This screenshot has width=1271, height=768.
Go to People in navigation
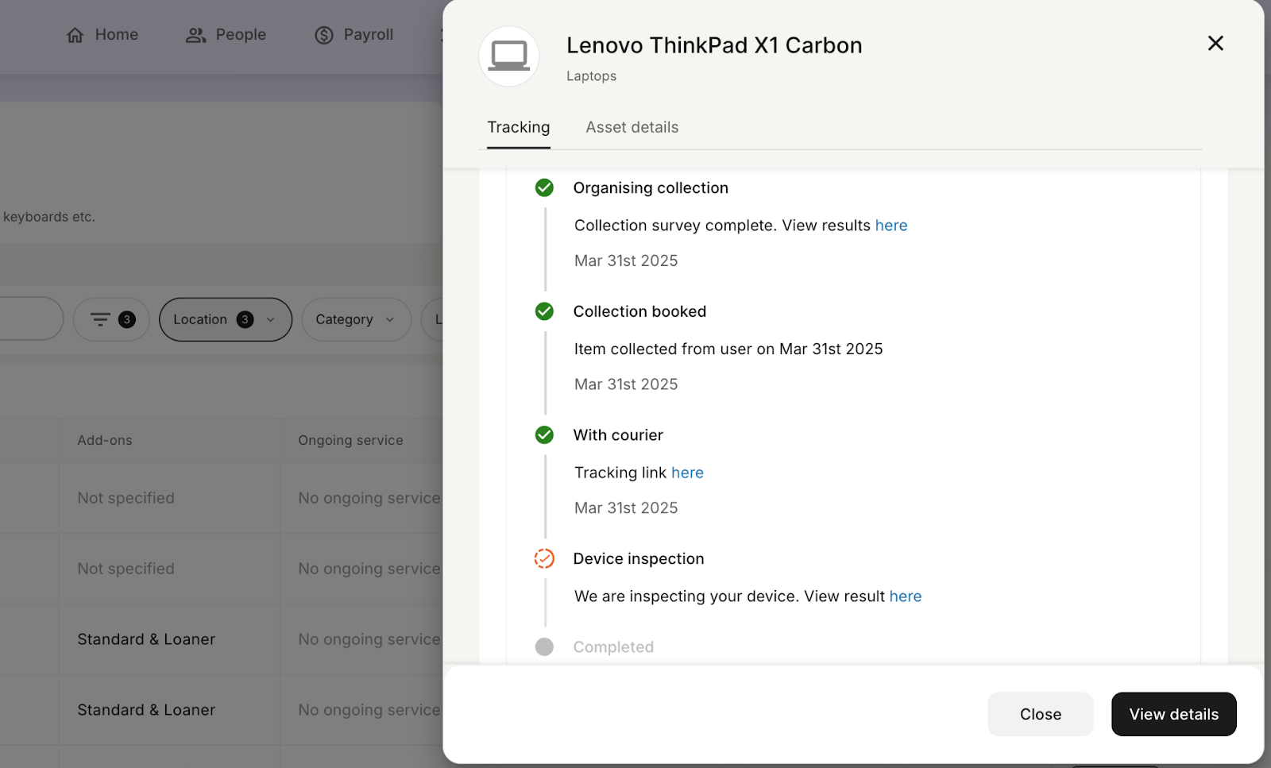click(226, 35)
